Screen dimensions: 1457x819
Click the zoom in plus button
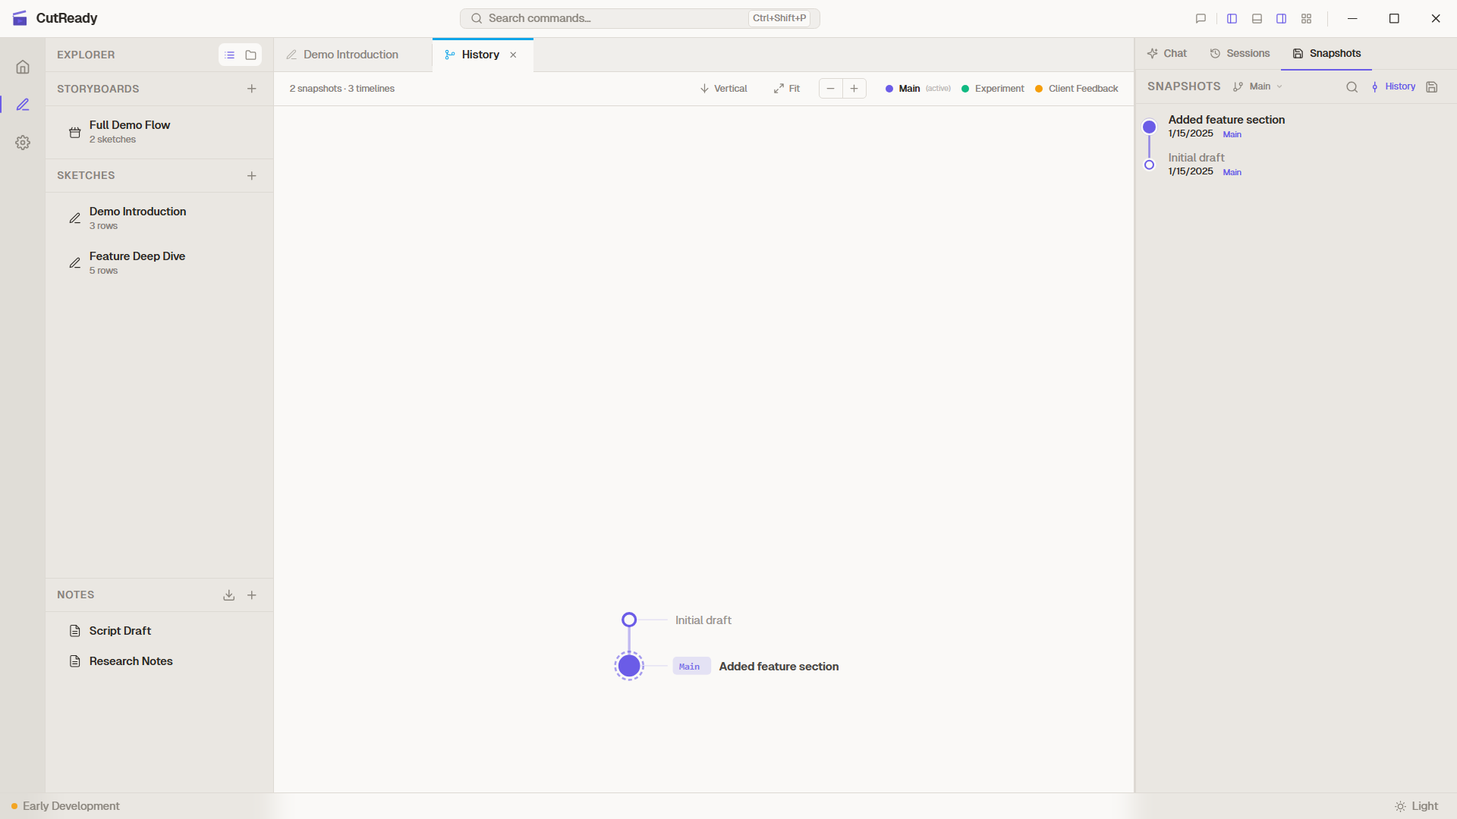point(854,89)
